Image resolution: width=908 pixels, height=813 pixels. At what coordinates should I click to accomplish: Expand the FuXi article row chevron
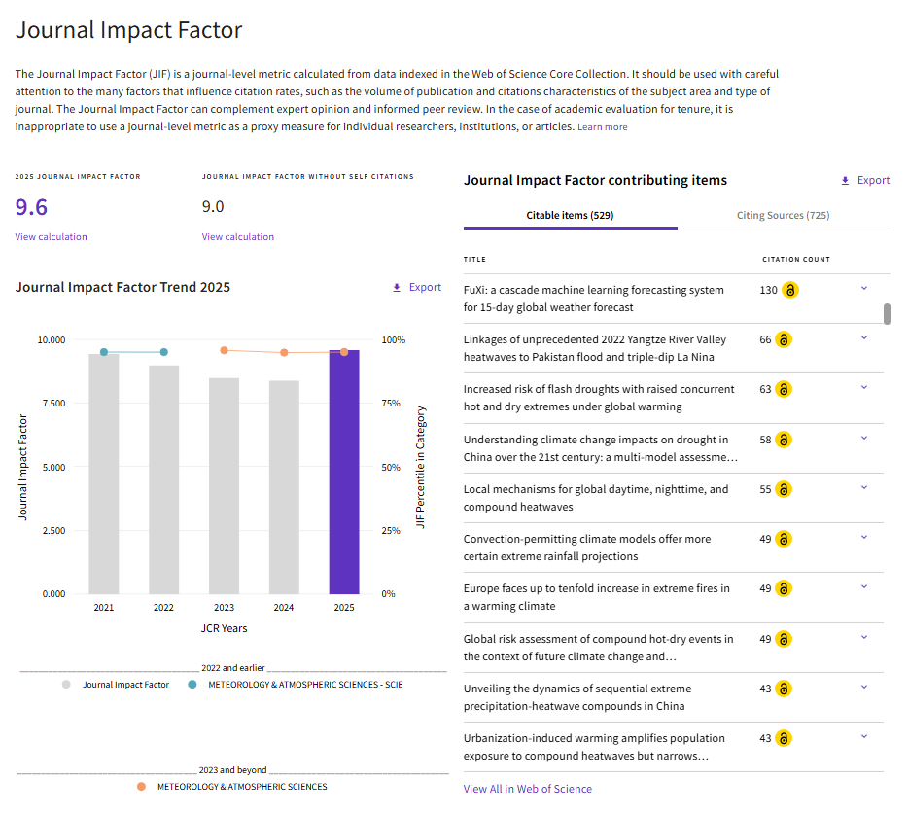pos(864,288)
